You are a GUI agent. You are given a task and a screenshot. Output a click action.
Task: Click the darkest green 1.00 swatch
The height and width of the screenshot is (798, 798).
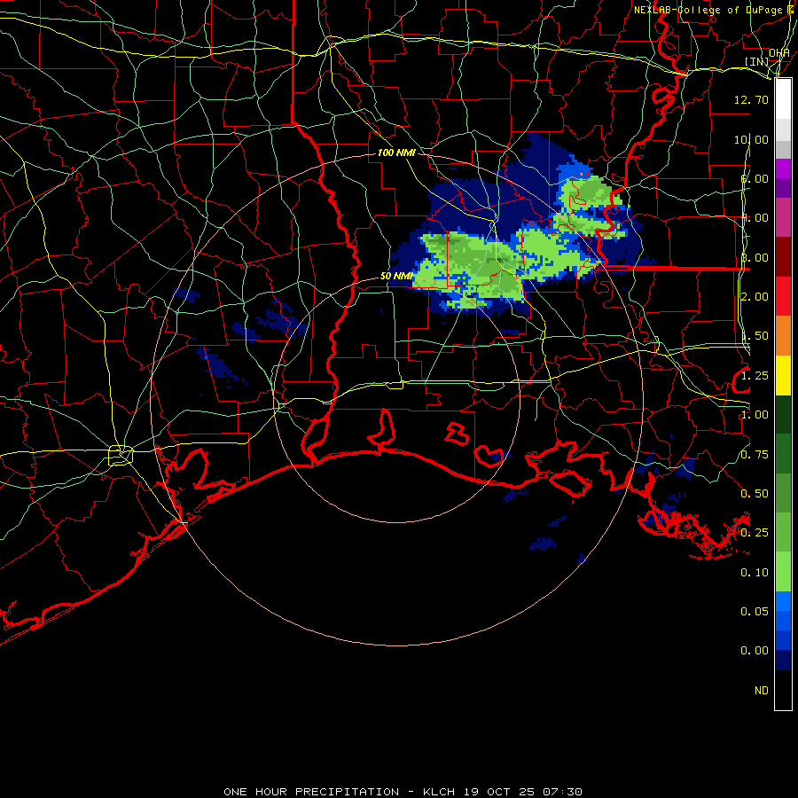(783, 414)
